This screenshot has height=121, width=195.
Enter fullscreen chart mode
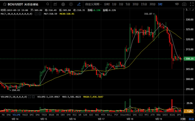point(192,4)
